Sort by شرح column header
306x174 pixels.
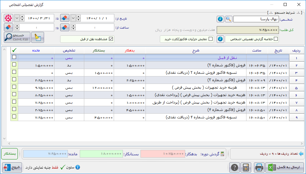coord(196,51)
